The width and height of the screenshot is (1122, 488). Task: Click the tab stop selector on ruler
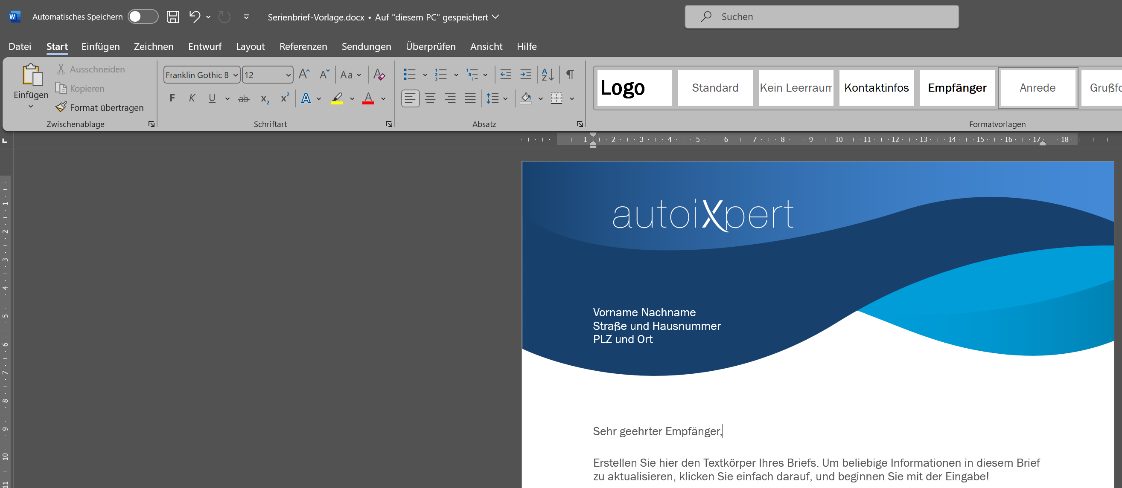coord(5,141)
